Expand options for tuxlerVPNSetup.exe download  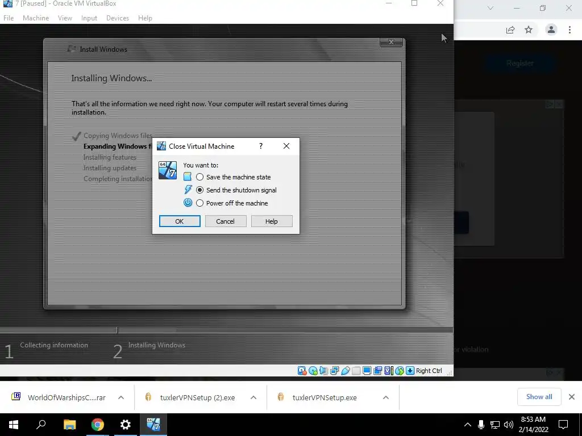tap(386, 397)
